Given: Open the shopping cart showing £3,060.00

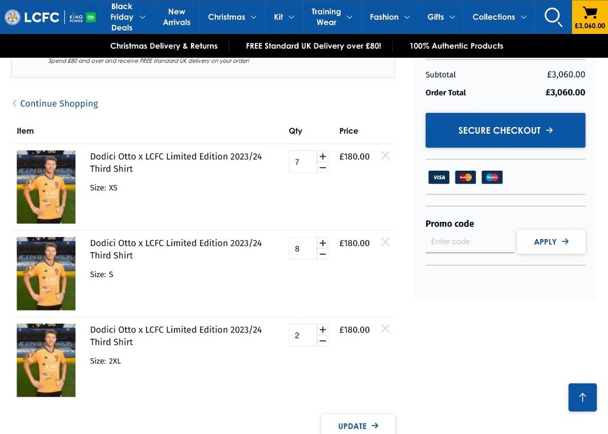Looking at the screenshot, I should click(x=590, y=17).
